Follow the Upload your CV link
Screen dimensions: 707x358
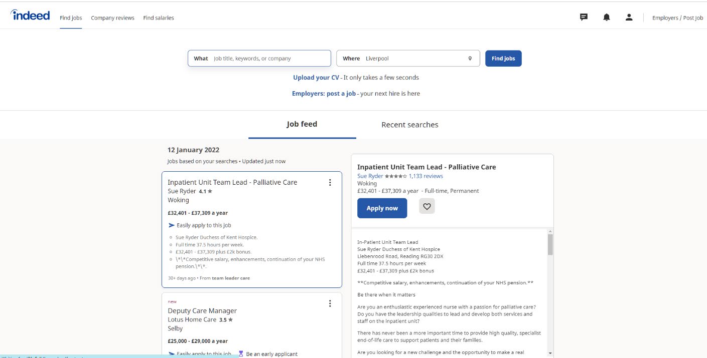(x=316, y=78)
